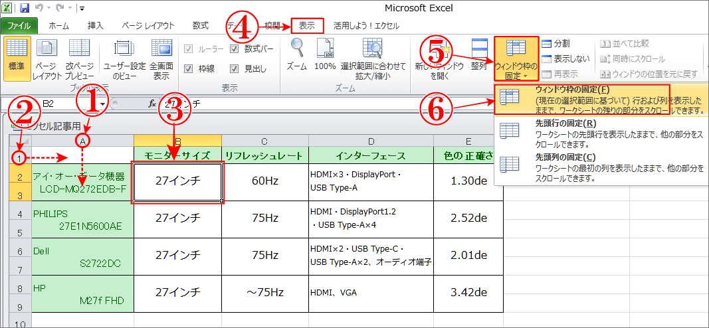The width and height of the screenshot is (709, 328).
Task: Click the cell showing 60Hz
Action: point(265,182)
